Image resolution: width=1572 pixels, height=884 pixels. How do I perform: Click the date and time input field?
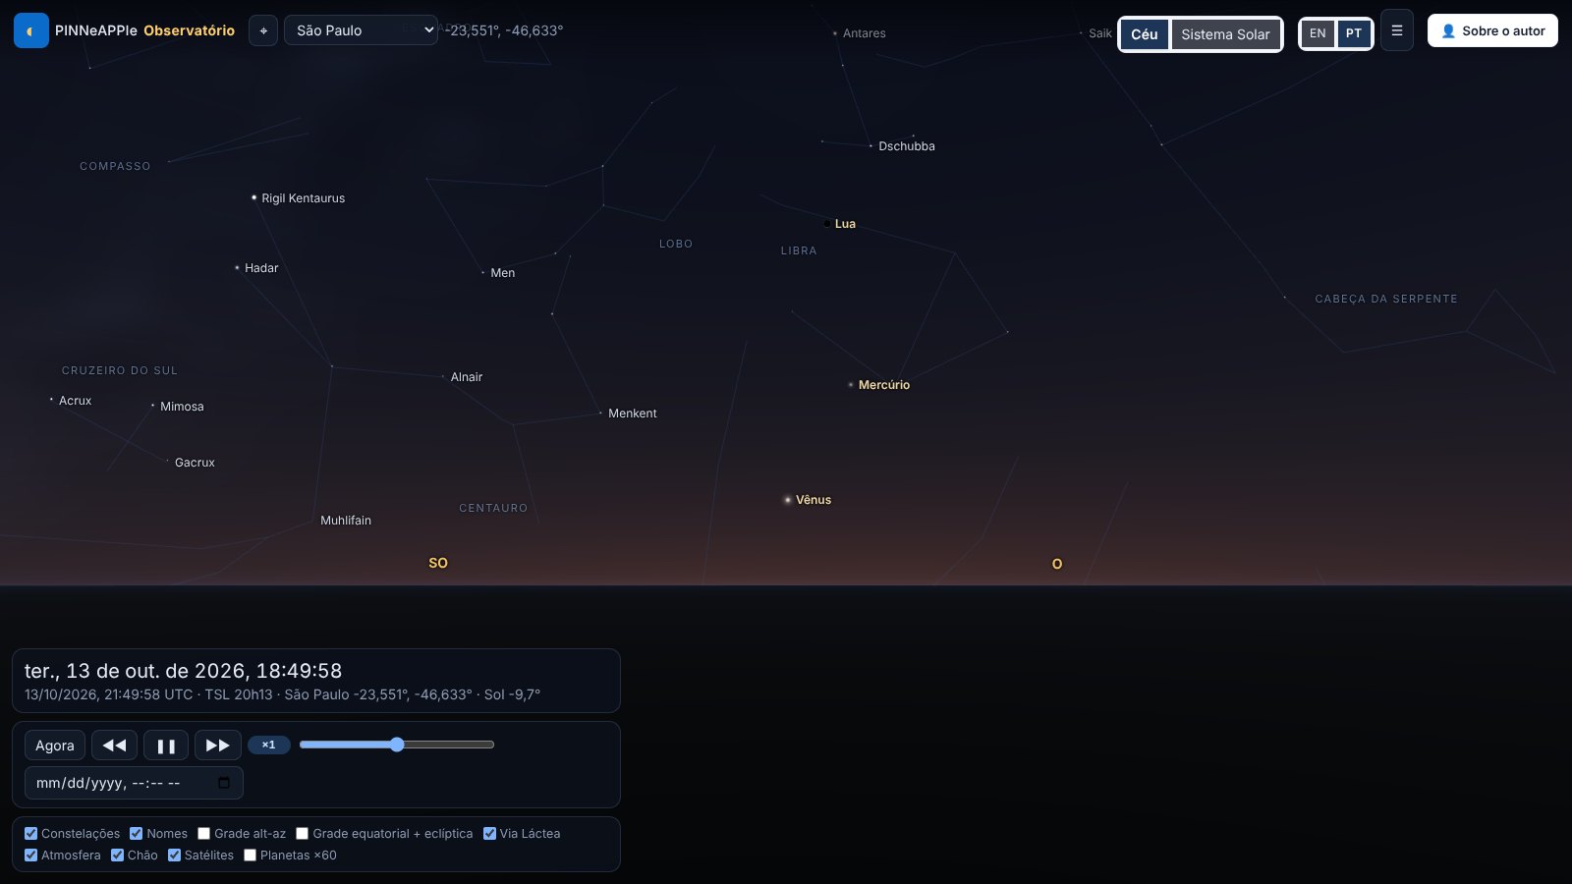pos(134,783)
